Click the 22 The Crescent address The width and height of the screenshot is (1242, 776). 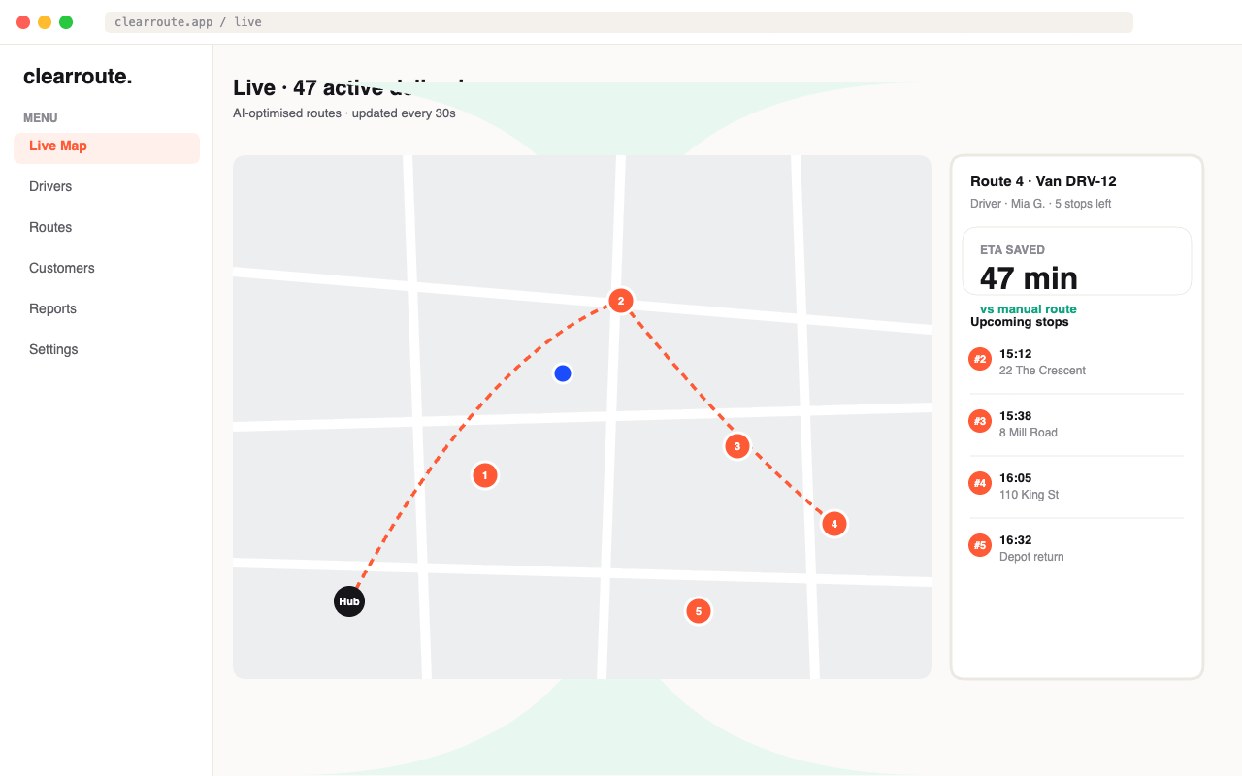coord(1042,371)
